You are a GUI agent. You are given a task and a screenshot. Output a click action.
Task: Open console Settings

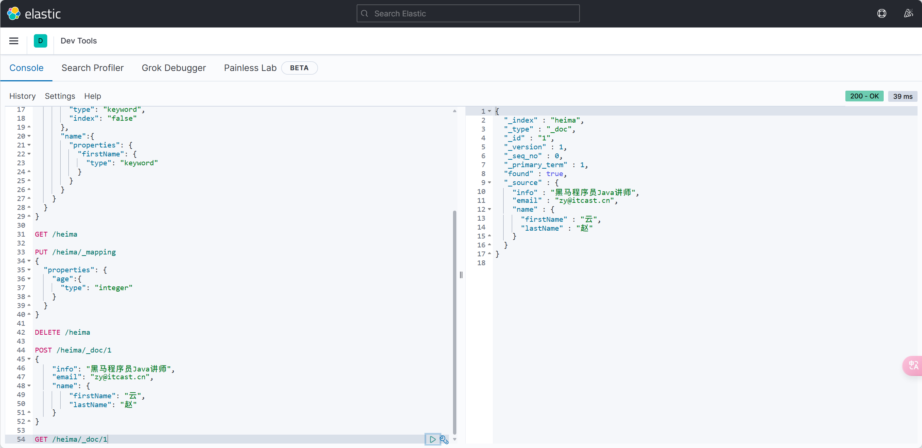click(60, 96)
